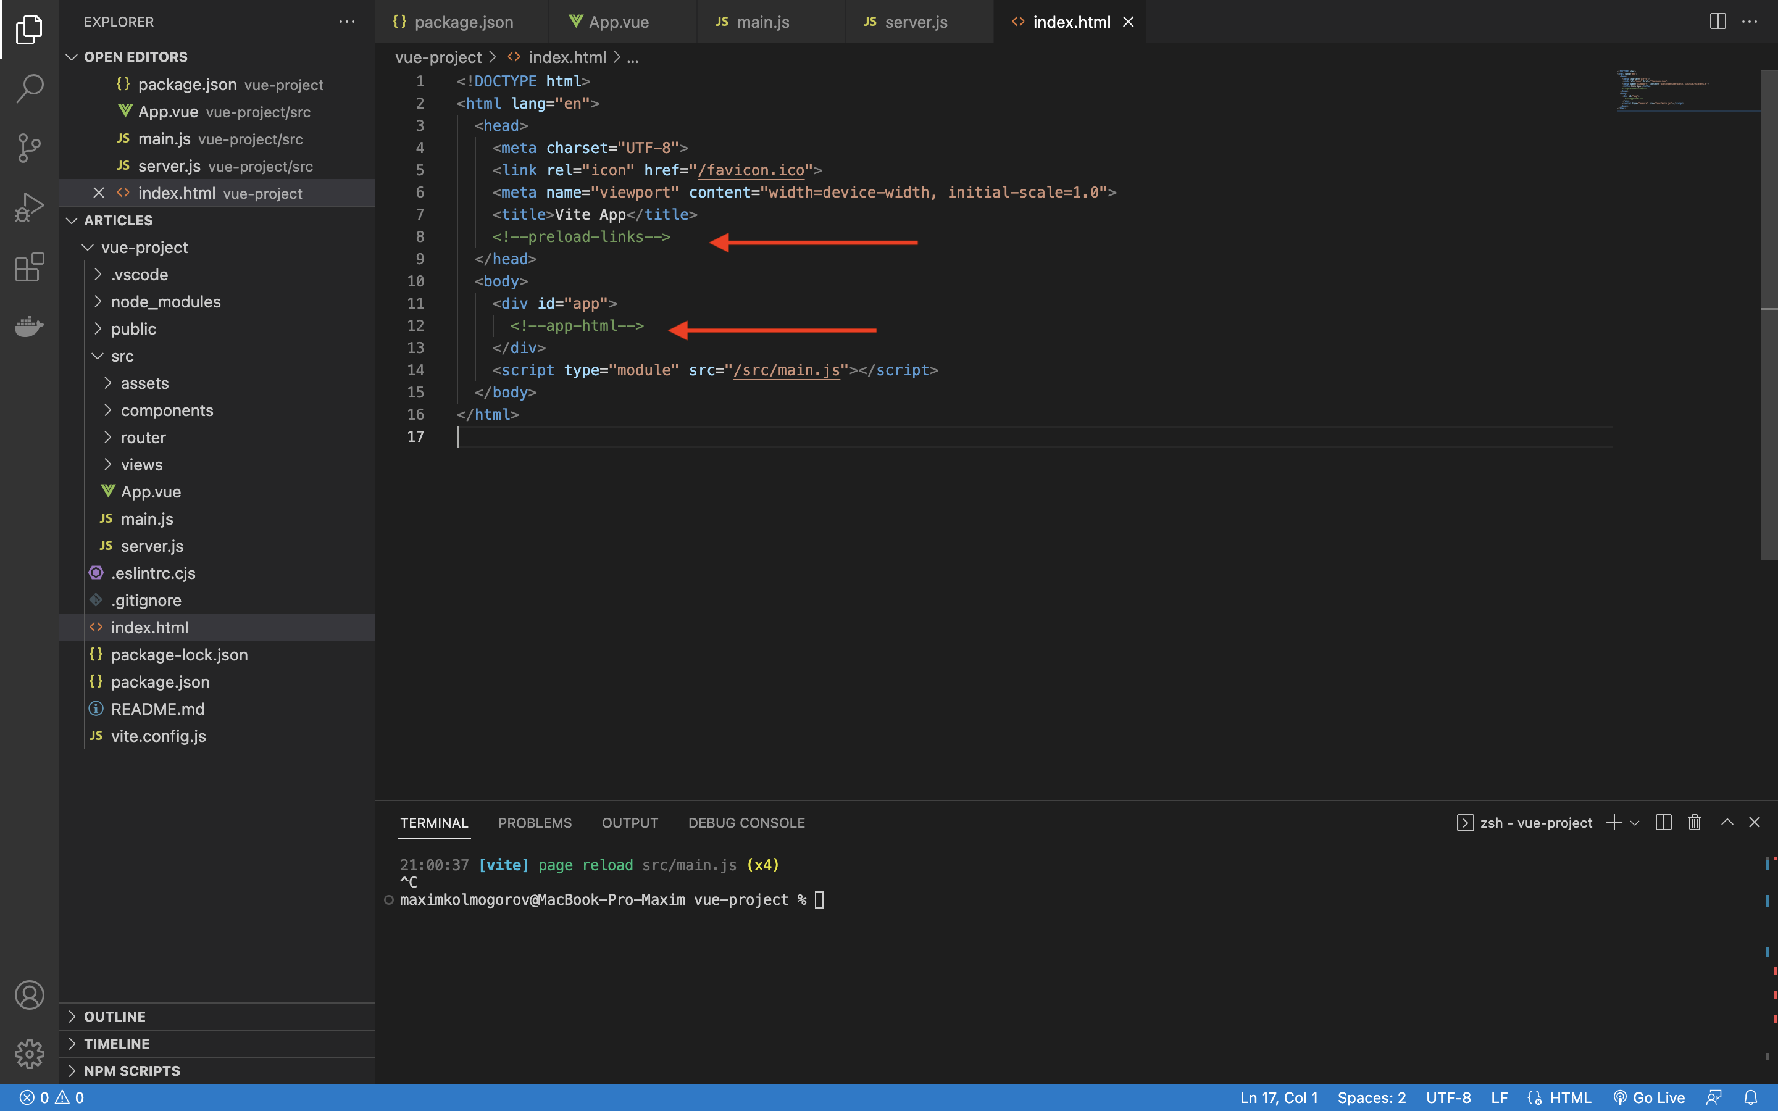This screenshot has width=1778, height=1111.
Task: Open the DEBUG CONSOLE panel tab
Action: click(x=746, y=823)
